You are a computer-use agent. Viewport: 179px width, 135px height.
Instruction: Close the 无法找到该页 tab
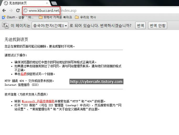47,3
